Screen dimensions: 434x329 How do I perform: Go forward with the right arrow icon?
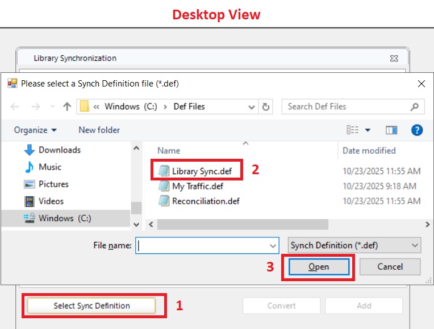click(x=36, y=106)
